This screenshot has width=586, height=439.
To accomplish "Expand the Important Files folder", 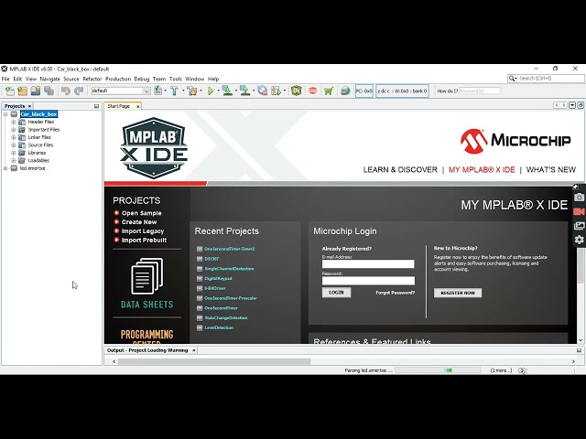I will [x=14, y=130].
